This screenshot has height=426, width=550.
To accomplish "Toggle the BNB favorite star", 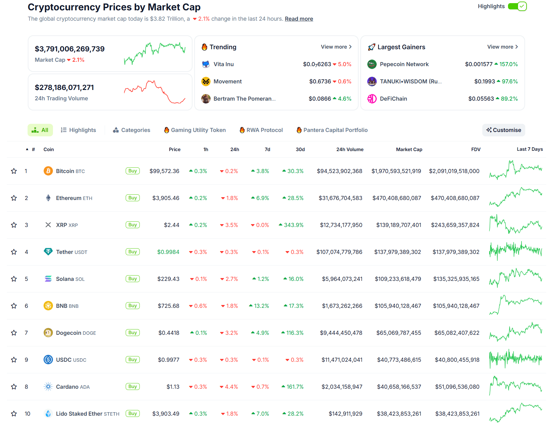I will tap(14, 306).
